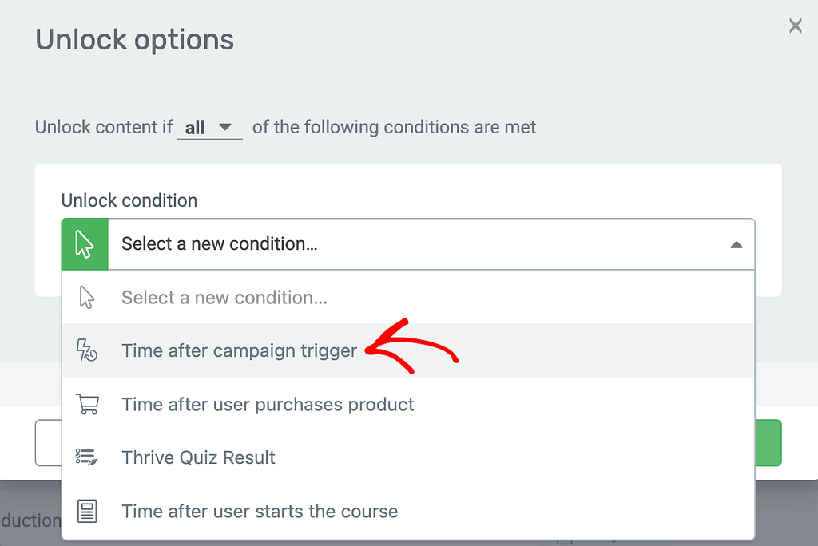Collapse the condition dropdown with the up arrow
This screenshot has width=818, height=546.
pos(736,244)
